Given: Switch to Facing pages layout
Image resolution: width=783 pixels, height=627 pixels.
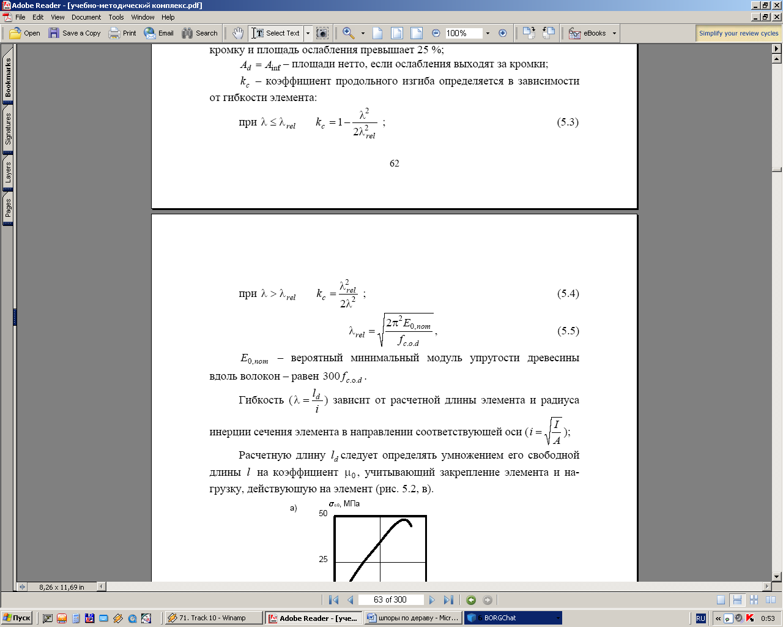Looking at the screenshot, I should click(770, 600).
